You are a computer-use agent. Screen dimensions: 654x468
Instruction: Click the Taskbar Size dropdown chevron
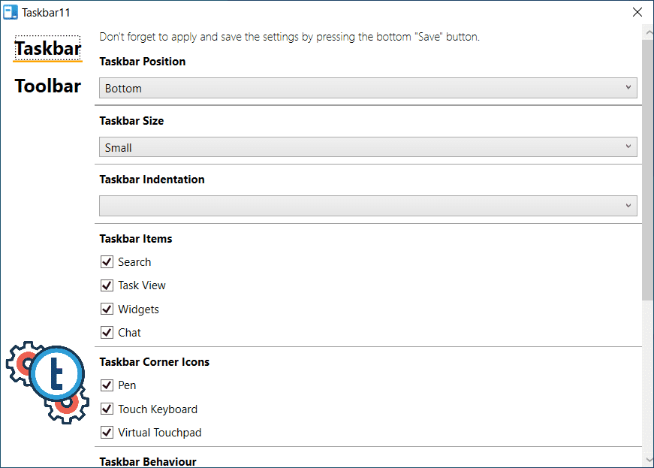coord(628,147)
